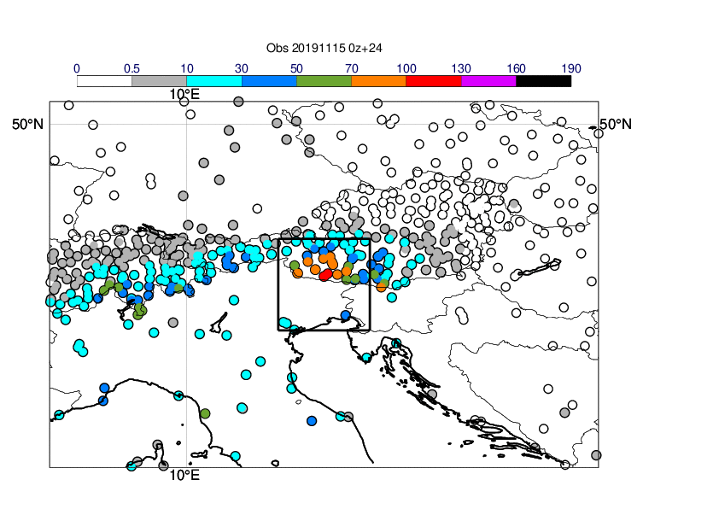Click the colorbar tick label "50"
Screen dimensions: 719x509
coord(296,69)
